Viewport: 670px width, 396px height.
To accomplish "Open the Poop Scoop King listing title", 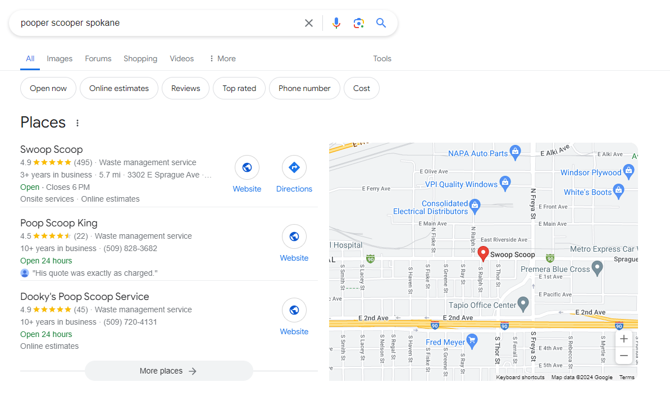I will click(58, 223).
